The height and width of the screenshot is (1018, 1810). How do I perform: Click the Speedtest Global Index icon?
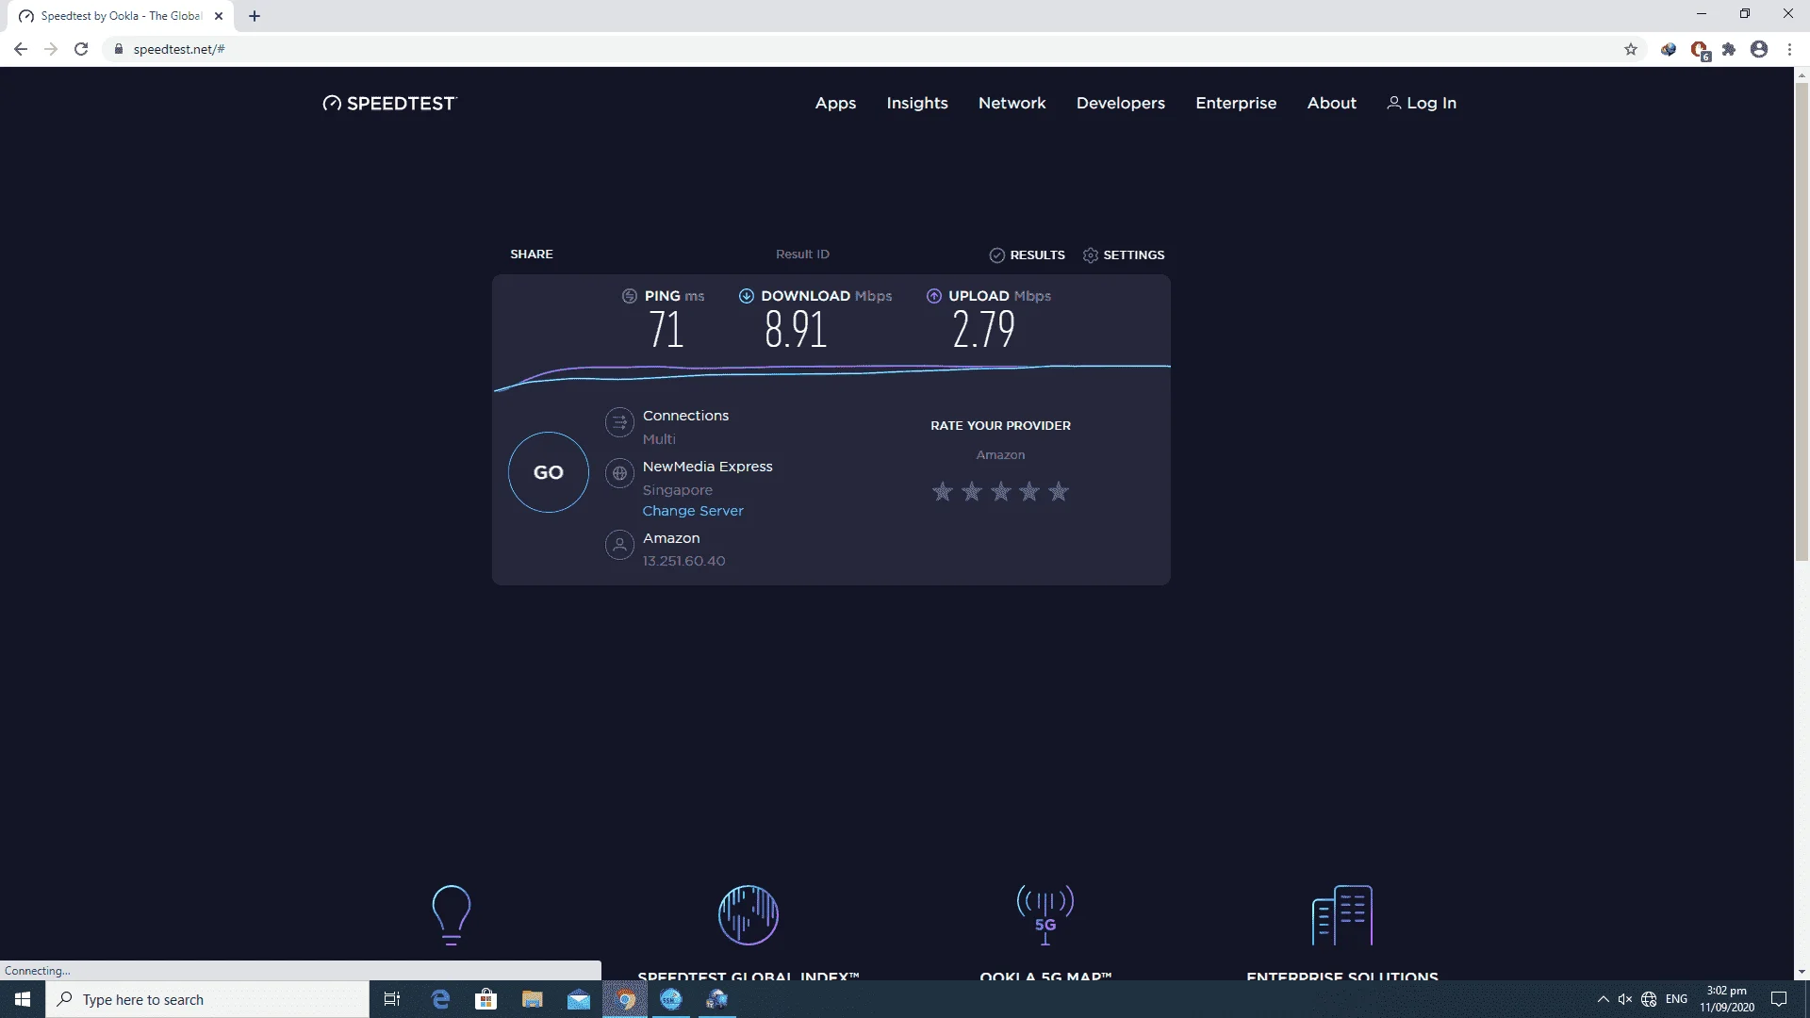[749, 914]
